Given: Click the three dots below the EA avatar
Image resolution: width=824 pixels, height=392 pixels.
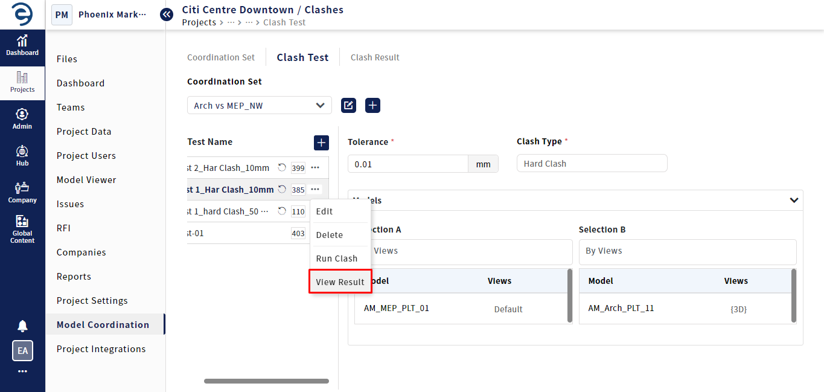Looking at the screenshot, I should pos(22,371).
